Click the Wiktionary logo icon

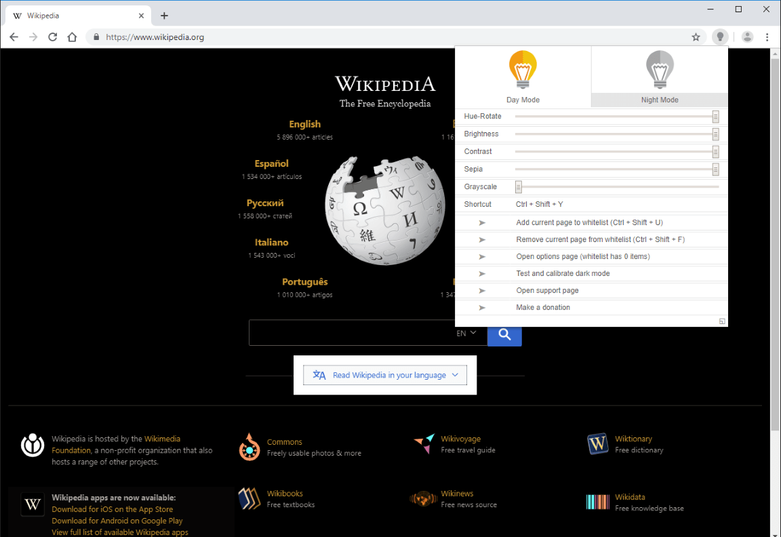(x=598, y=443)
